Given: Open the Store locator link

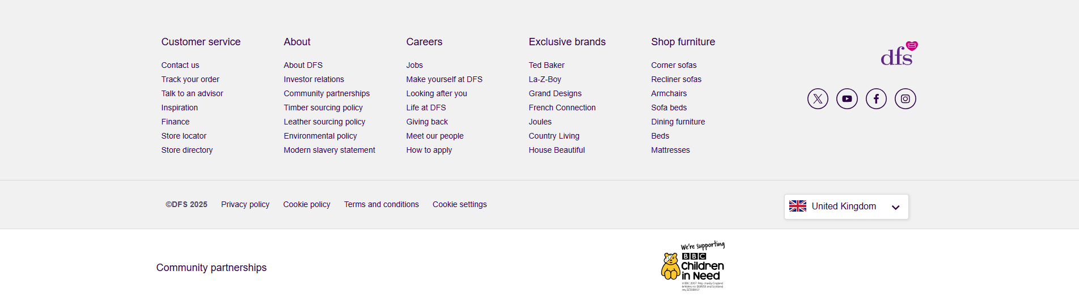Looking at the screenshot, I should pyautogui.click(x=184, y=136).
